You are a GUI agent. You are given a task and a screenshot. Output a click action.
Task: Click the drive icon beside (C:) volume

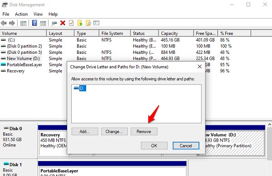pyautogui.click(x=3, y=40)
